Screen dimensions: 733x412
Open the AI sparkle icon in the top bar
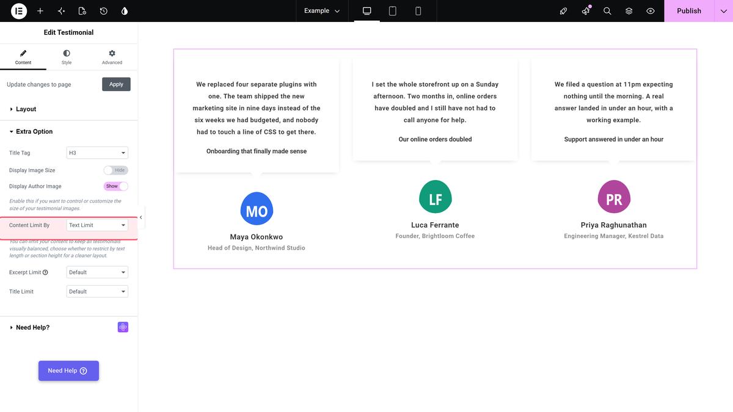(x=61, y=11)
